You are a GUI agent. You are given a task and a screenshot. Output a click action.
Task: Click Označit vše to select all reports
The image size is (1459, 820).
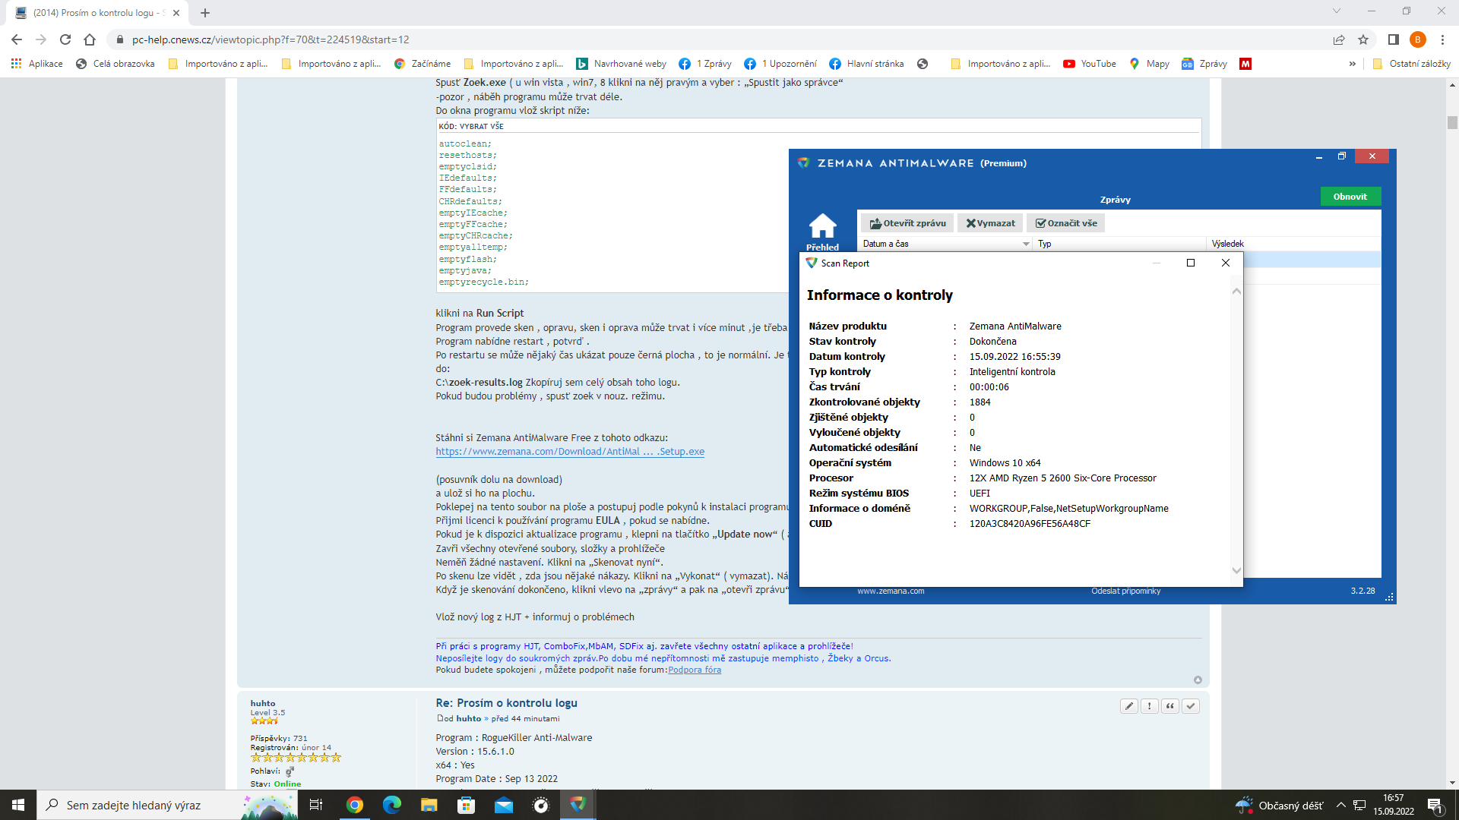tap(1066, 223)
